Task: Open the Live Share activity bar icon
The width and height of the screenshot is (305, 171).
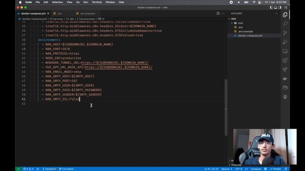Action: tap(285, 69)
